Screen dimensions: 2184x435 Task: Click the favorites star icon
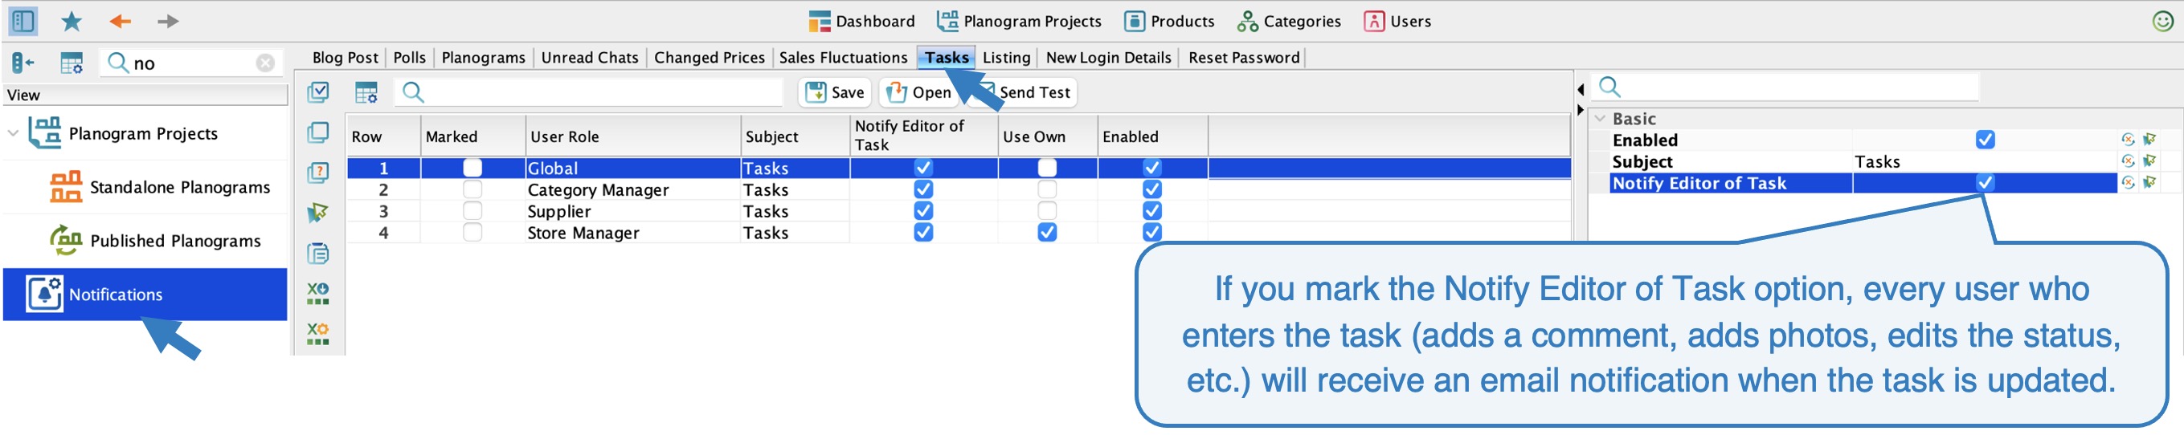pos(72,21)
